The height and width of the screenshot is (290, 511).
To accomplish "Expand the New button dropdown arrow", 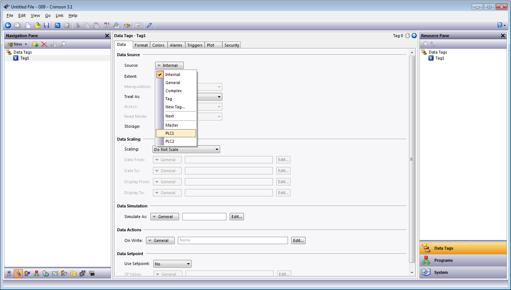I will click(x=26, y=44).
